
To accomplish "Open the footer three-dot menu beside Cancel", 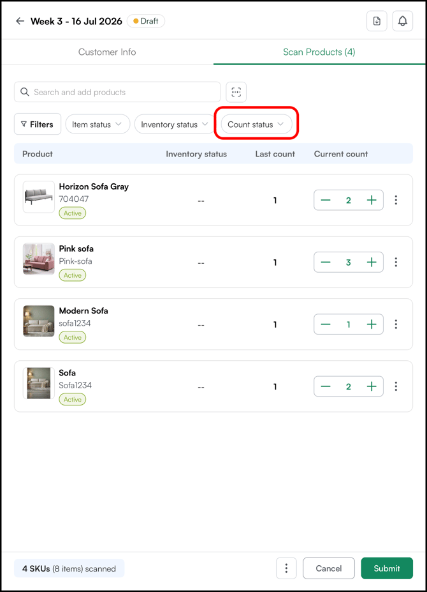I will tap(286, 568).
